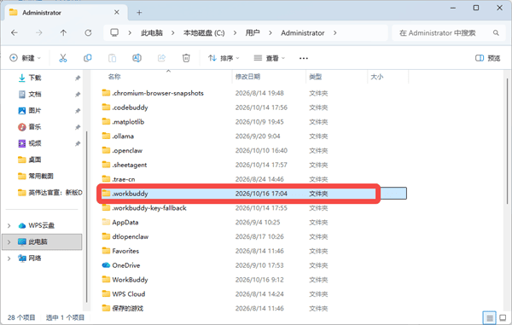The image size is (512, 325).
Task: Select WPS云盘 in navigation pane
Action: [x=41, y=225]
